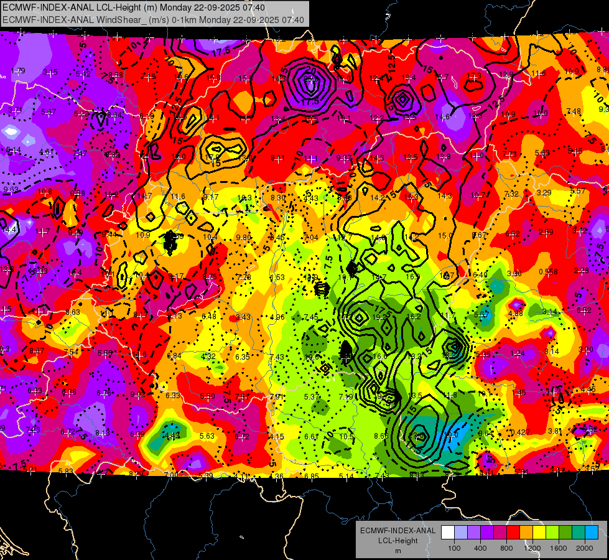Click the wind shear value 6.40
Screen dimensions: 609x560
click(480, 275)
